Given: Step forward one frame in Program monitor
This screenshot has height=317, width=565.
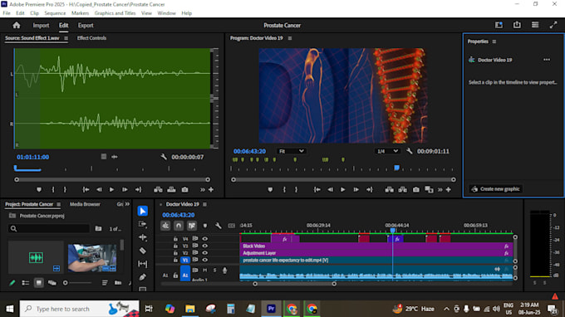Looking at the screenshot, I should (356, 190).
